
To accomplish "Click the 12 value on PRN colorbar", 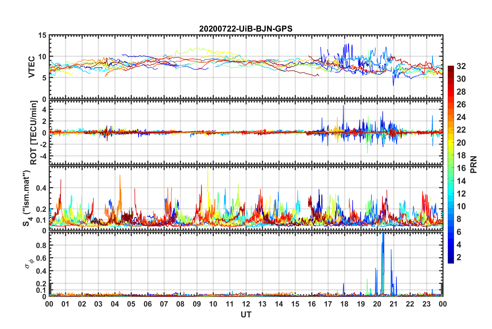I will point(461,194).
